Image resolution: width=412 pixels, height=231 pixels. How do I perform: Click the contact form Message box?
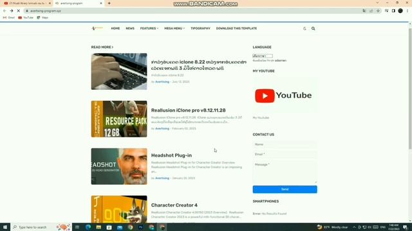[x=285, y=172]
